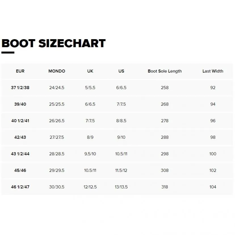Click the boot sole length 318 value
Image resolution: width=235 pixels, height=235 pixels.
click(165, 187)
